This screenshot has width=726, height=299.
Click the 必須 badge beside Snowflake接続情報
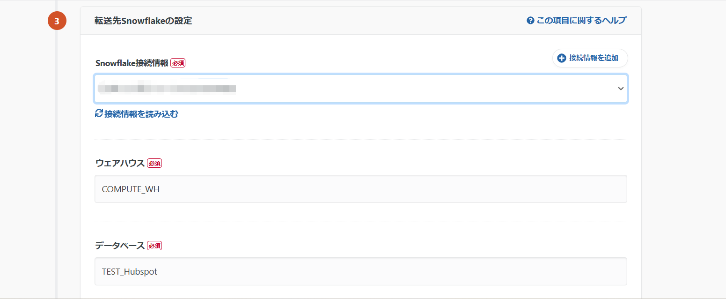[178, 63]
